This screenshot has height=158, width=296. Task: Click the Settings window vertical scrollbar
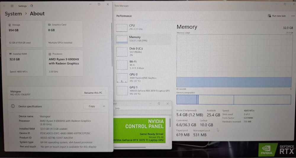112,44
